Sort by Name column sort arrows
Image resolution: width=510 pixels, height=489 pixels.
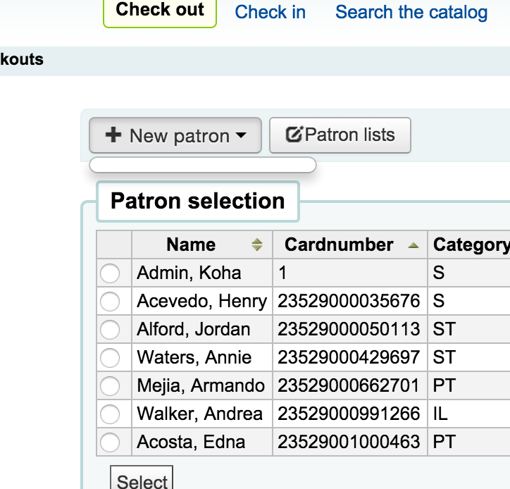(257, 244)
